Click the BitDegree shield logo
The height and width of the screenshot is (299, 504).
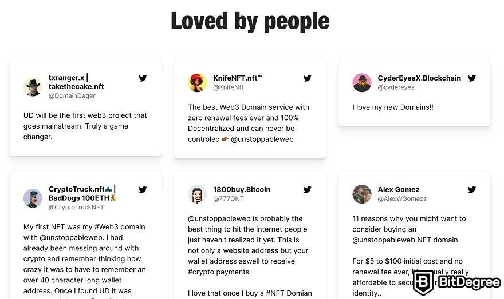(423, 282)
